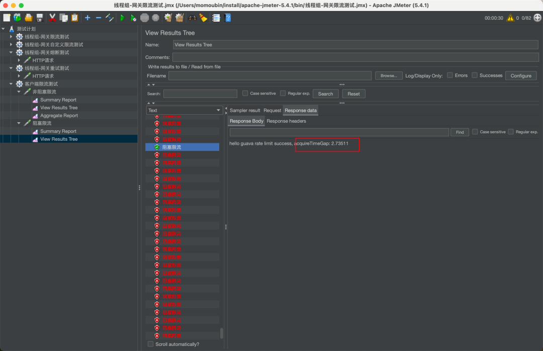Expand 线程组-网关限流测试 tree node
This screenshot has width=543, height=351.
click(x=11, y=36)
